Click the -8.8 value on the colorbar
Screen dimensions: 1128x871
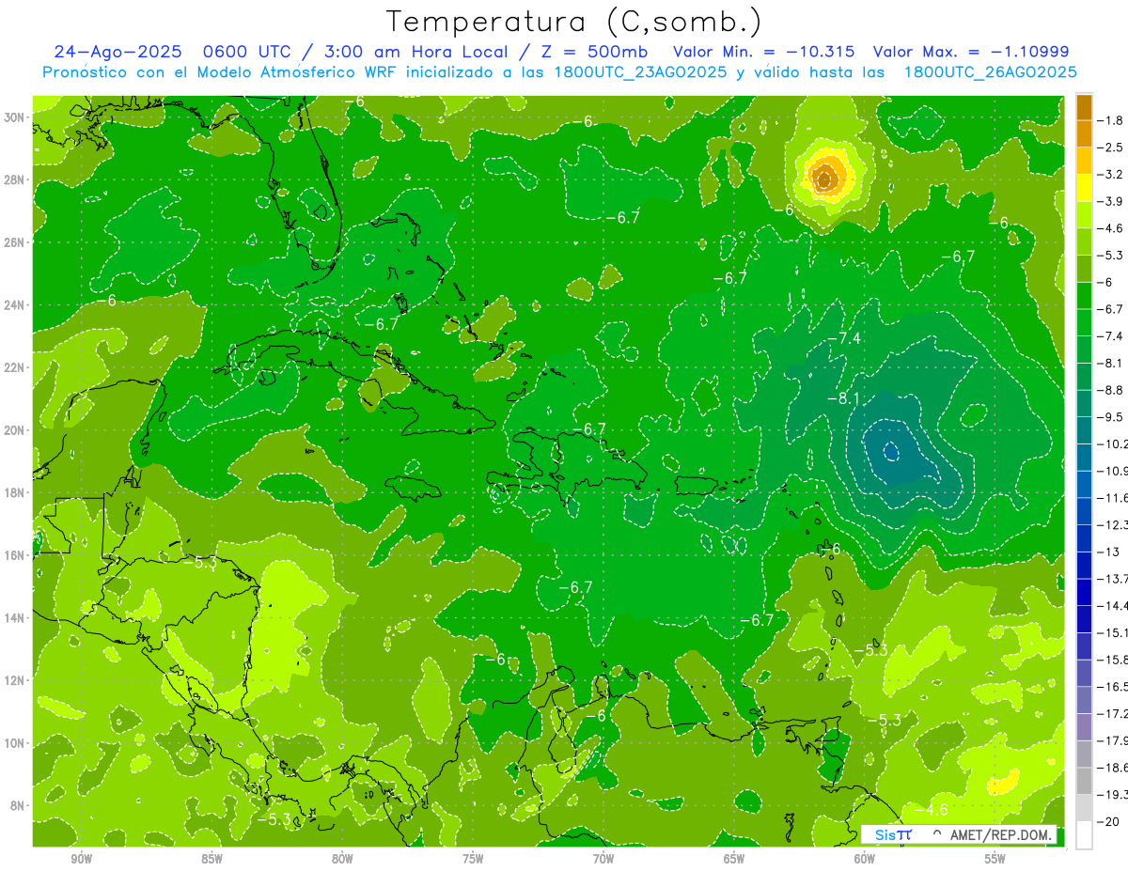(1109, 390)
